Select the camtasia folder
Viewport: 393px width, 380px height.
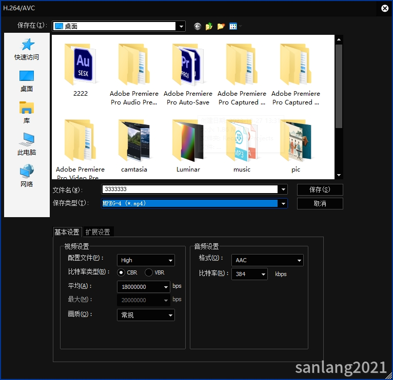click(134, 146)
